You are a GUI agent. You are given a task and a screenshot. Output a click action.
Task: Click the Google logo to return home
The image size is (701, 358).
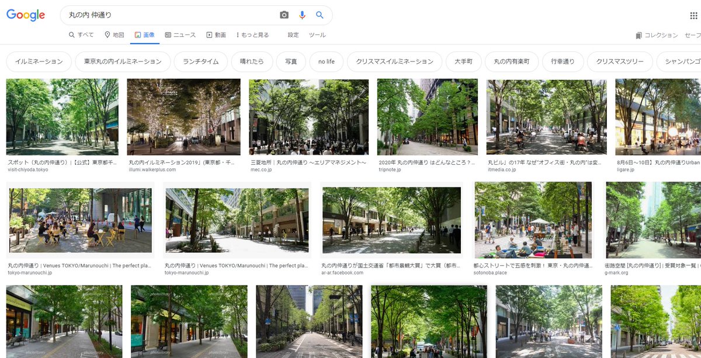[x=26, y=15]
